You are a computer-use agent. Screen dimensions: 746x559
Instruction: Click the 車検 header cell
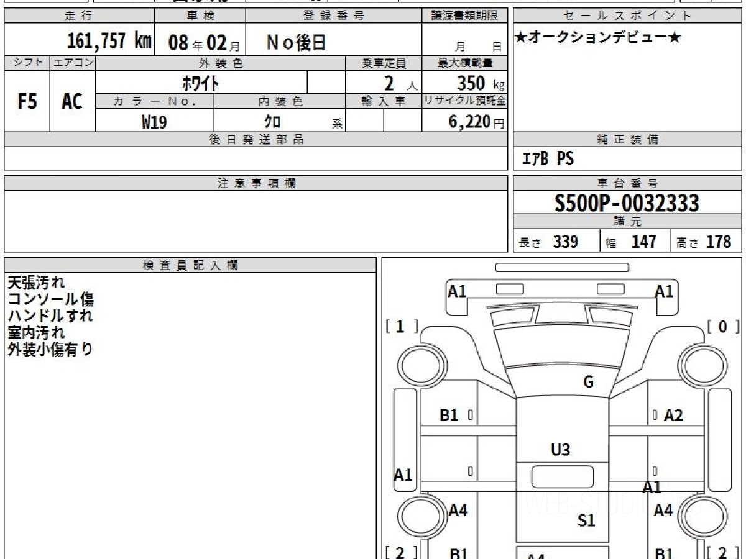pyautogui.click(x=200, y=16)
